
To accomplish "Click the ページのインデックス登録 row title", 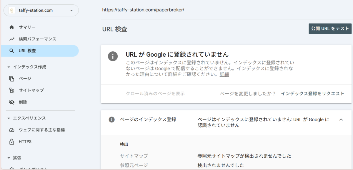I will click(148, 119).
